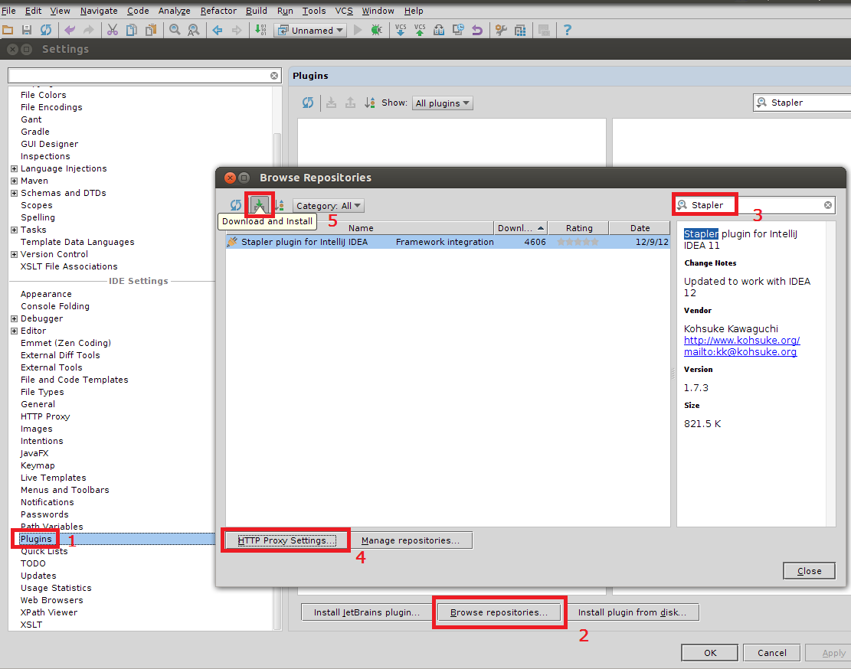Click the Project Structure icon in toolbar
The image size is (851, 669).
(520, 31)
